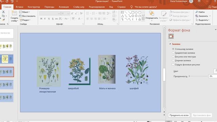Select the Градиентная заливка radio button
Image resolution: width=217 pixels, height=122 pixels.
173,53
